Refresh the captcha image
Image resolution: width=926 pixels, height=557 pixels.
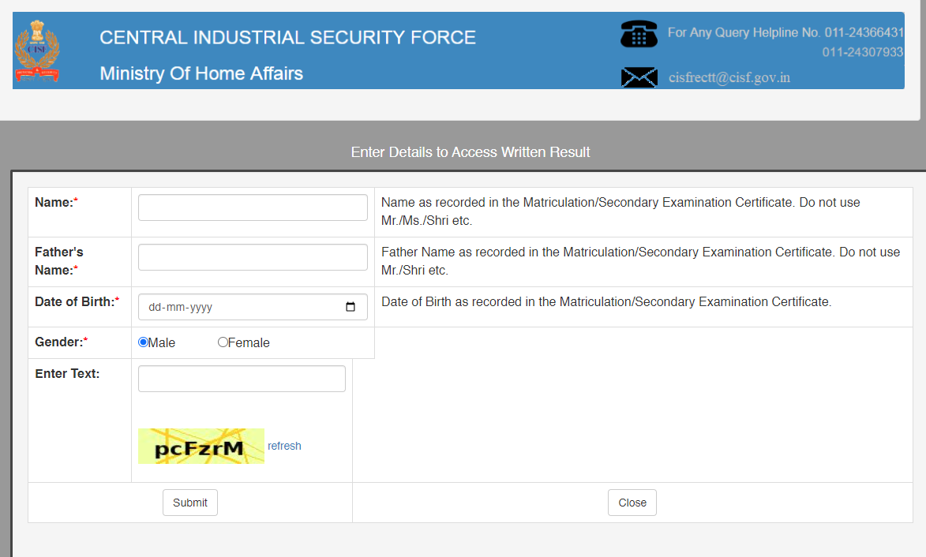284,446
